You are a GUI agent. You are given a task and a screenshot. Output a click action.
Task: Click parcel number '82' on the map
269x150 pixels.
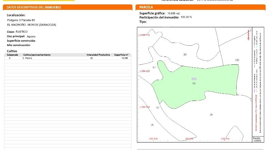(x=158, y=108)
